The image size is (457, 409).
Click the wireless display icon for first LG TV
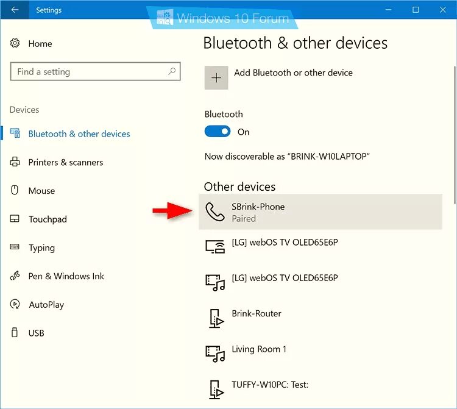(x=215, y=247)
